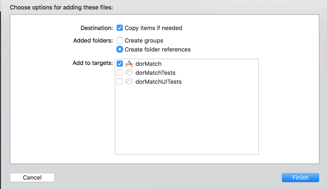Click the 'Create groups' label text
Screen dimensions: 327x189
coord(144,40)
